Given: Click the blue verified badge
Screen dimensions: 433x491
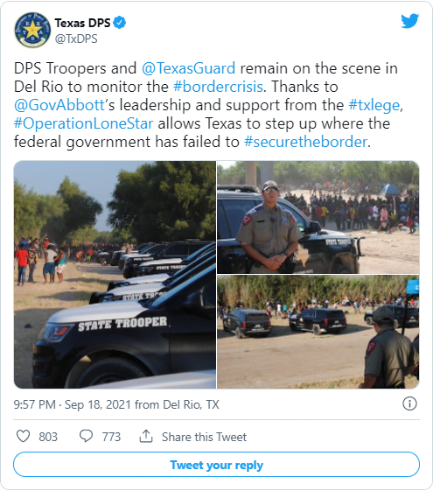Looking at the screenshot, I should pos(120,23).
